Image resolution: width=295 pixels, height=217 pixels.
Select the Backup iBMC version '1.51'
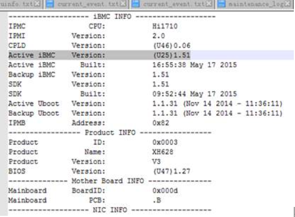click(x=161, y=75)
